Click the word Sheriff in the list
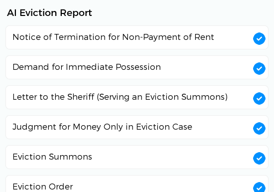This screenshot has height=192, width=274. [x=81, y=97]
